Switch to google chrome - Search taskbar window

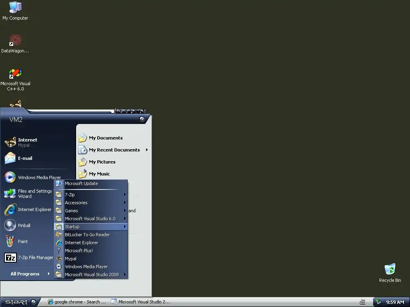click(x=76, y=302)
